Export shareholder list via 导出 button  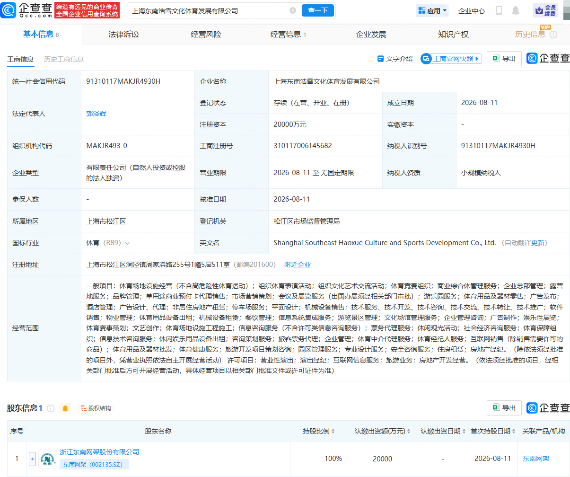[x=504, y=408]
